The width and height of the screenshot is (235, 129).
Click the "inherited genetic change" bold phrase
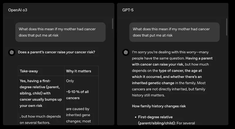click(x=153, y=83)
